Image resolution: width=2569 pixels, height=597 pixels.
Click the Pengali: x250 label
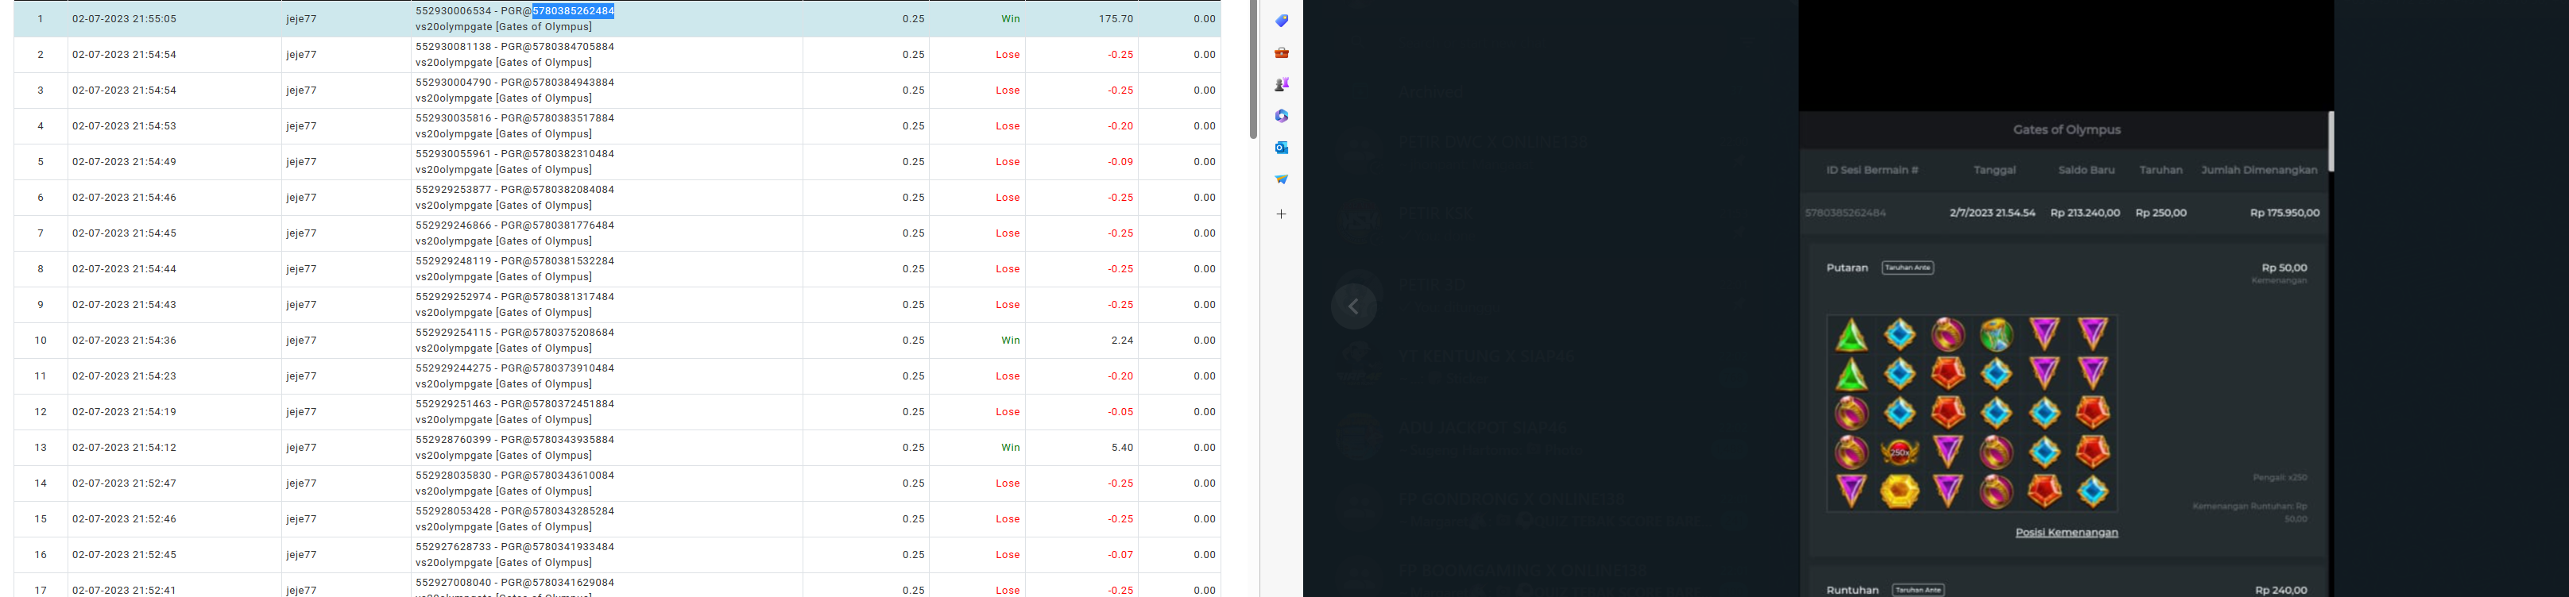[2279, 479]
